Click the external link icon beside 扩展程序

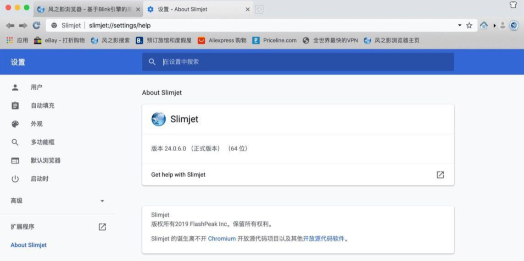tap(102, 227)
